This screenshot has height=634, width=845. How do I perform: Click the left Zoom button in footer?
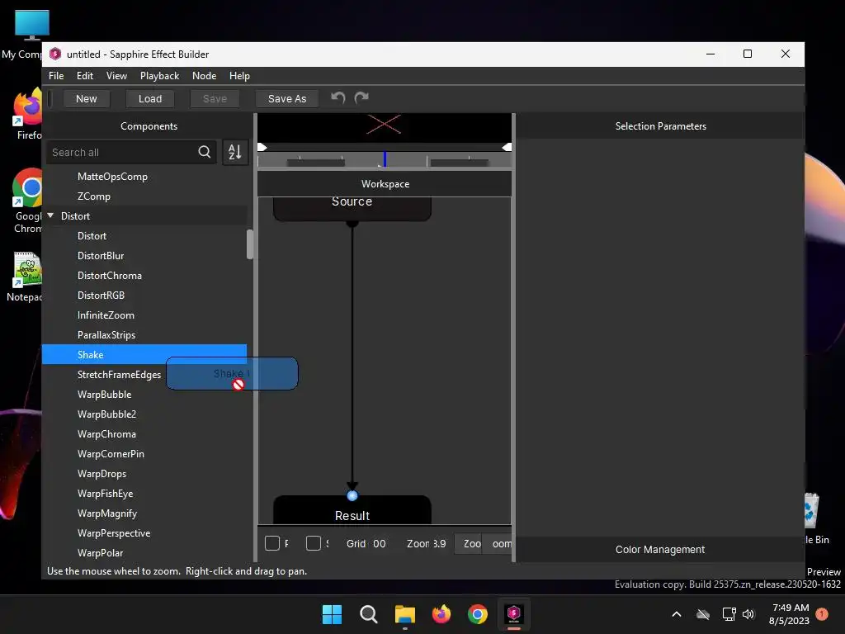[x=469, y=544]
